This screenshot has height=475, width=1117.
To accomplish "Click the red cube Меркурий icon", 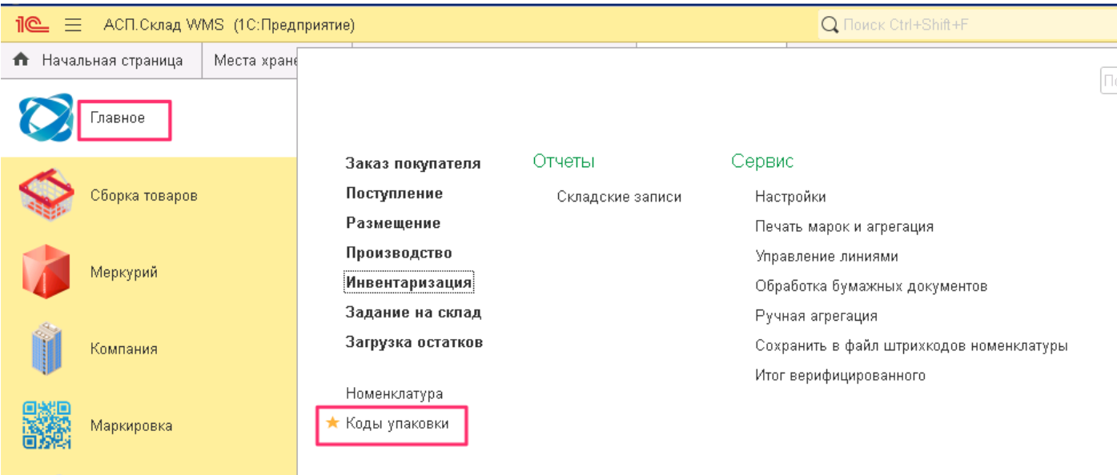I will [46, 272].
